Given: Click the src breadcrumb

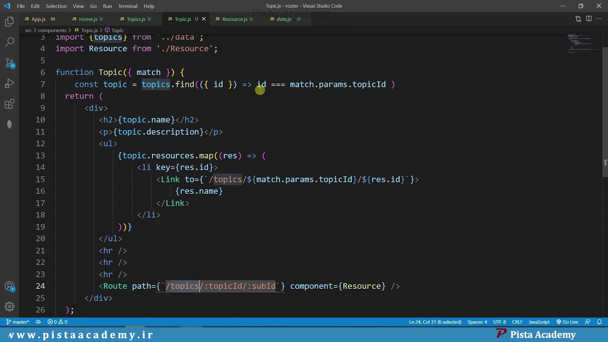Looking at the screenshot, I should coord(28,30).
